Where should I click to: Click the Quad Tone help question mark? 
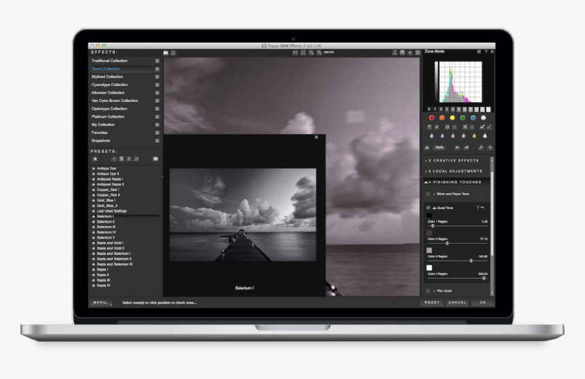click(478, 208)
